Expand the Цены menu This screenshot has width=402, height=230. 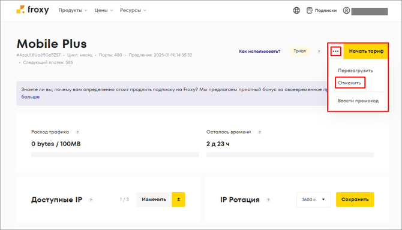[104, 10]
